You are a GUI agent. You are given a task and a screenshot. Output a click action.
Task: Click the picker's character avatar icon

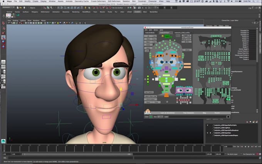pyautogui.click(x=148, y=111)
